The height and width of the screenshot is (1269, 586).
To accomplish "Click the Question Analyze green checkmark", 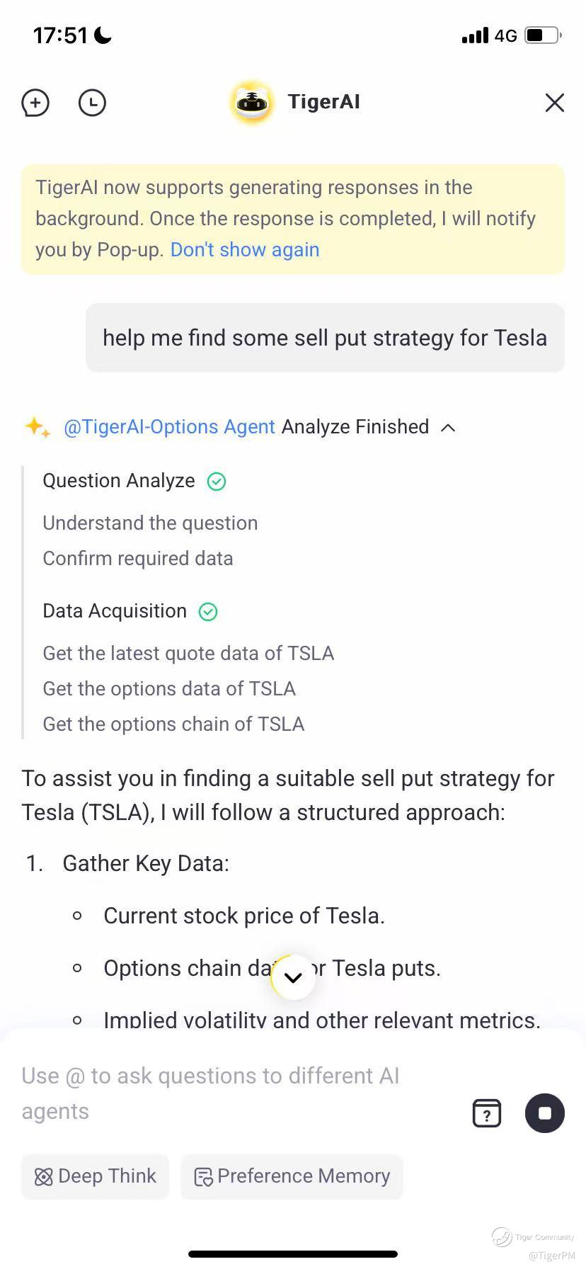I will click(217, 482).
